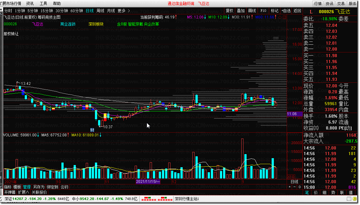
Task: Click the 深圳行情主站1 server label
Action: tap(187, 199)
